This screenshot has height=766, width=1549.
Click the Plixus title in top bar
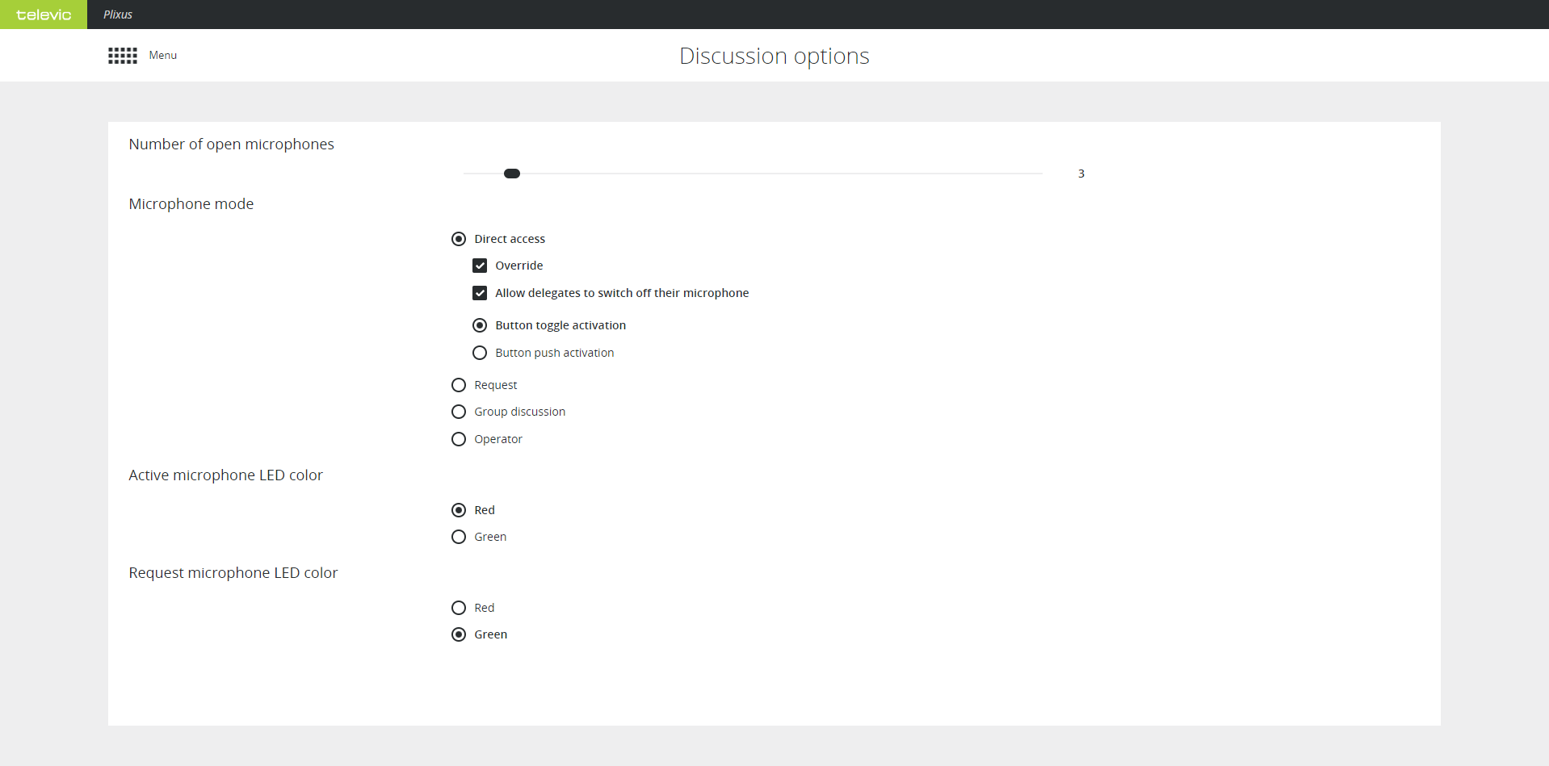[x=118, y=15]
